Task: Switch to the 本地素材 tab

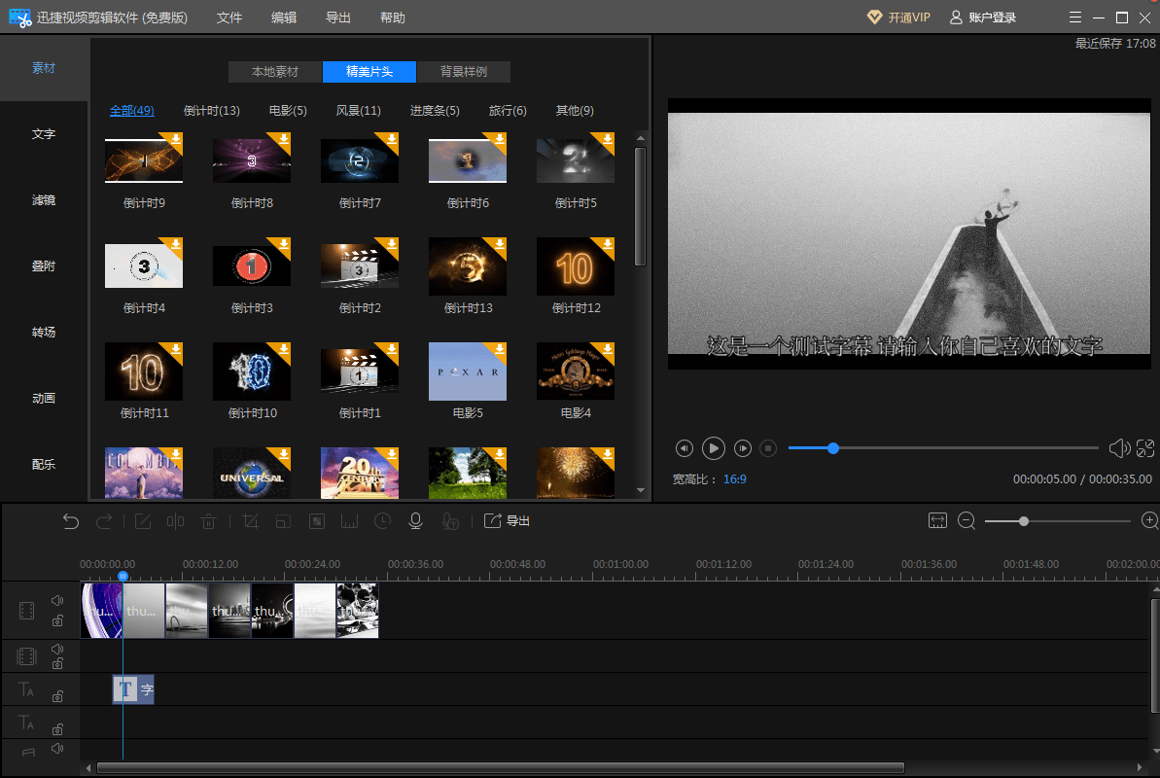Action: pos(275,72)
